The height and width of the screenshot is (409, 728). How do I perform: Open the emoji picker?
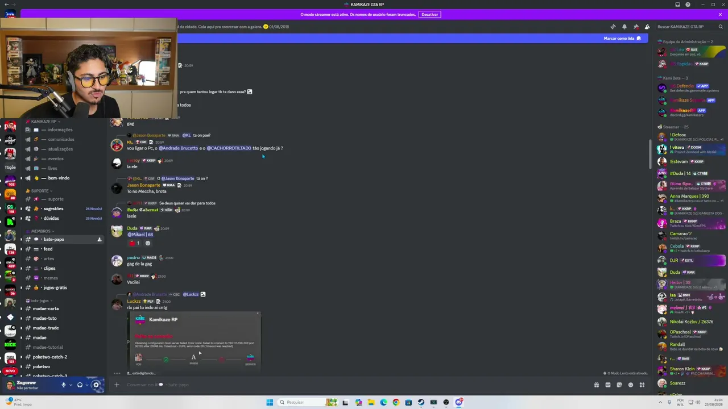[630, 385]
